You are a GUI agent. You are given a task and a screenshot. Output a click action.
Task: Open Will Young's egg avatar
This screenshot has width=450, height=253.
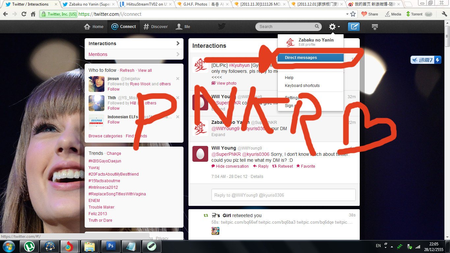coord(200,154)
